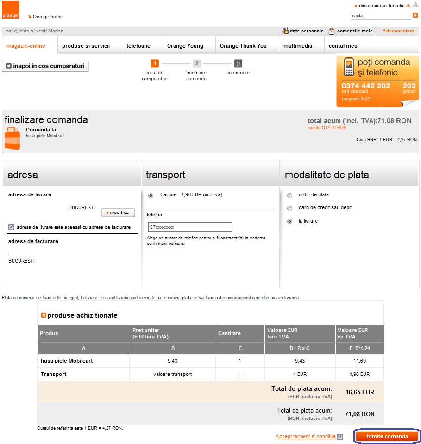Click 'valoare transport' table cell
This screenshot has width=421, height=444.
(173, 374)
